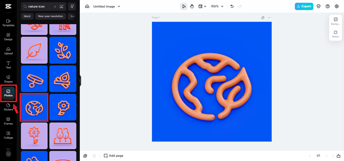The height and width of the screenshot is (161, 344).
Task: Select the pointer selection tool
Action: pos(184,6)
